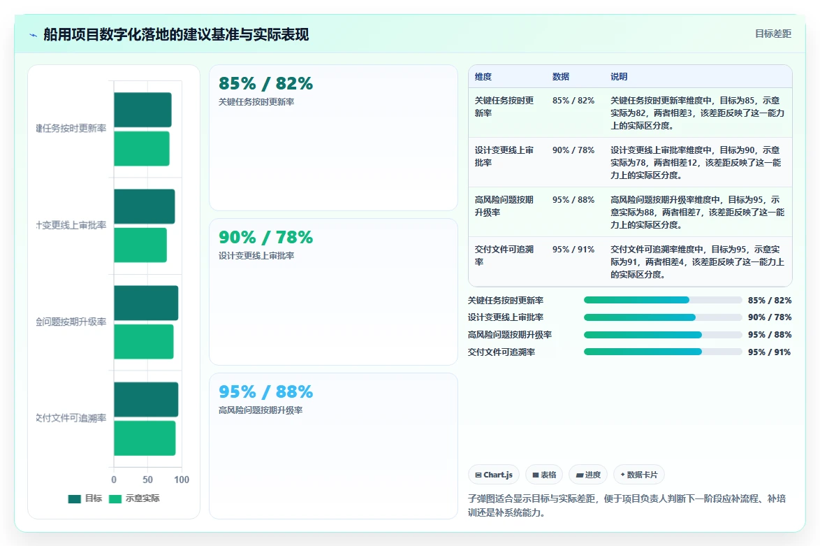The width and height of the screenshot is (820, 546).
Task: Click the 95% / 88% cell in the table
Action: (573, 200)
